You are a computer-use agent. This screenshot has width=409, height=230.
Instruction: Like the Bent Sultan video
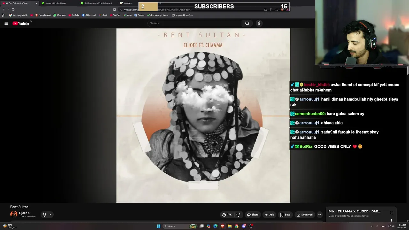227,215
